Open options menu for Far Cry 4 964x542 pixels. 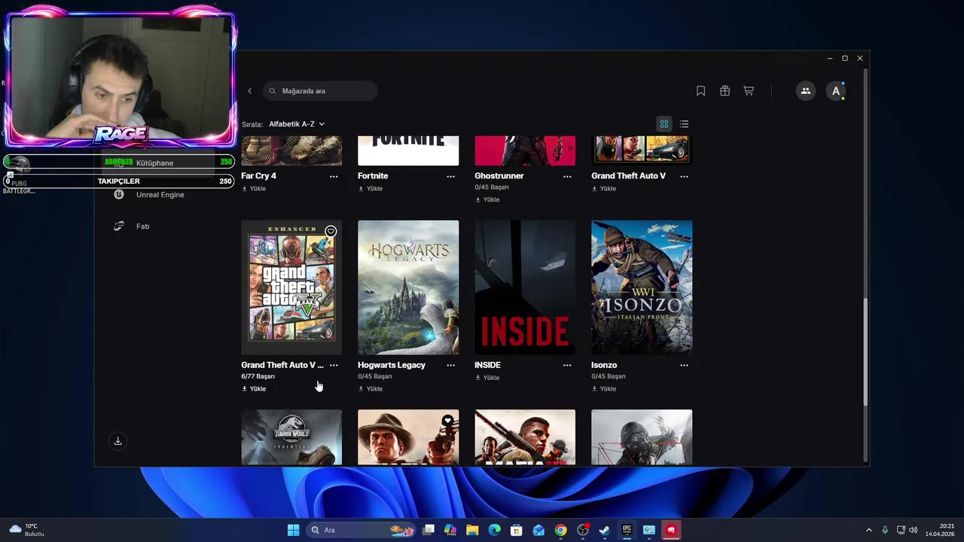tap(334, 176)
